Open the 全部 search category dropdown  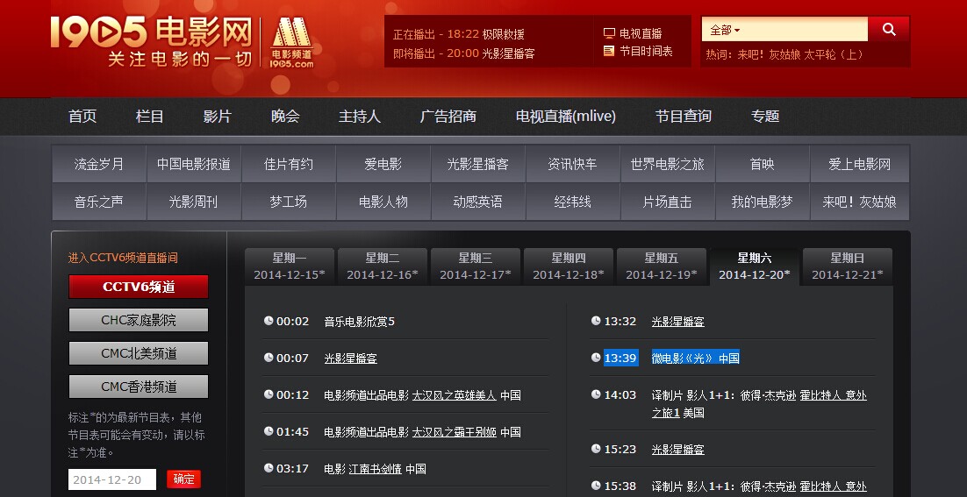coord(725,30)
